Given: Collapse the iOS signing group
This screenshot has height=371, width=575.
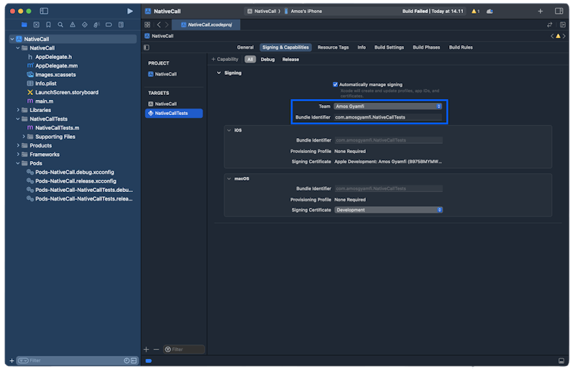Looking at the screenshot, I should point(229,130).
